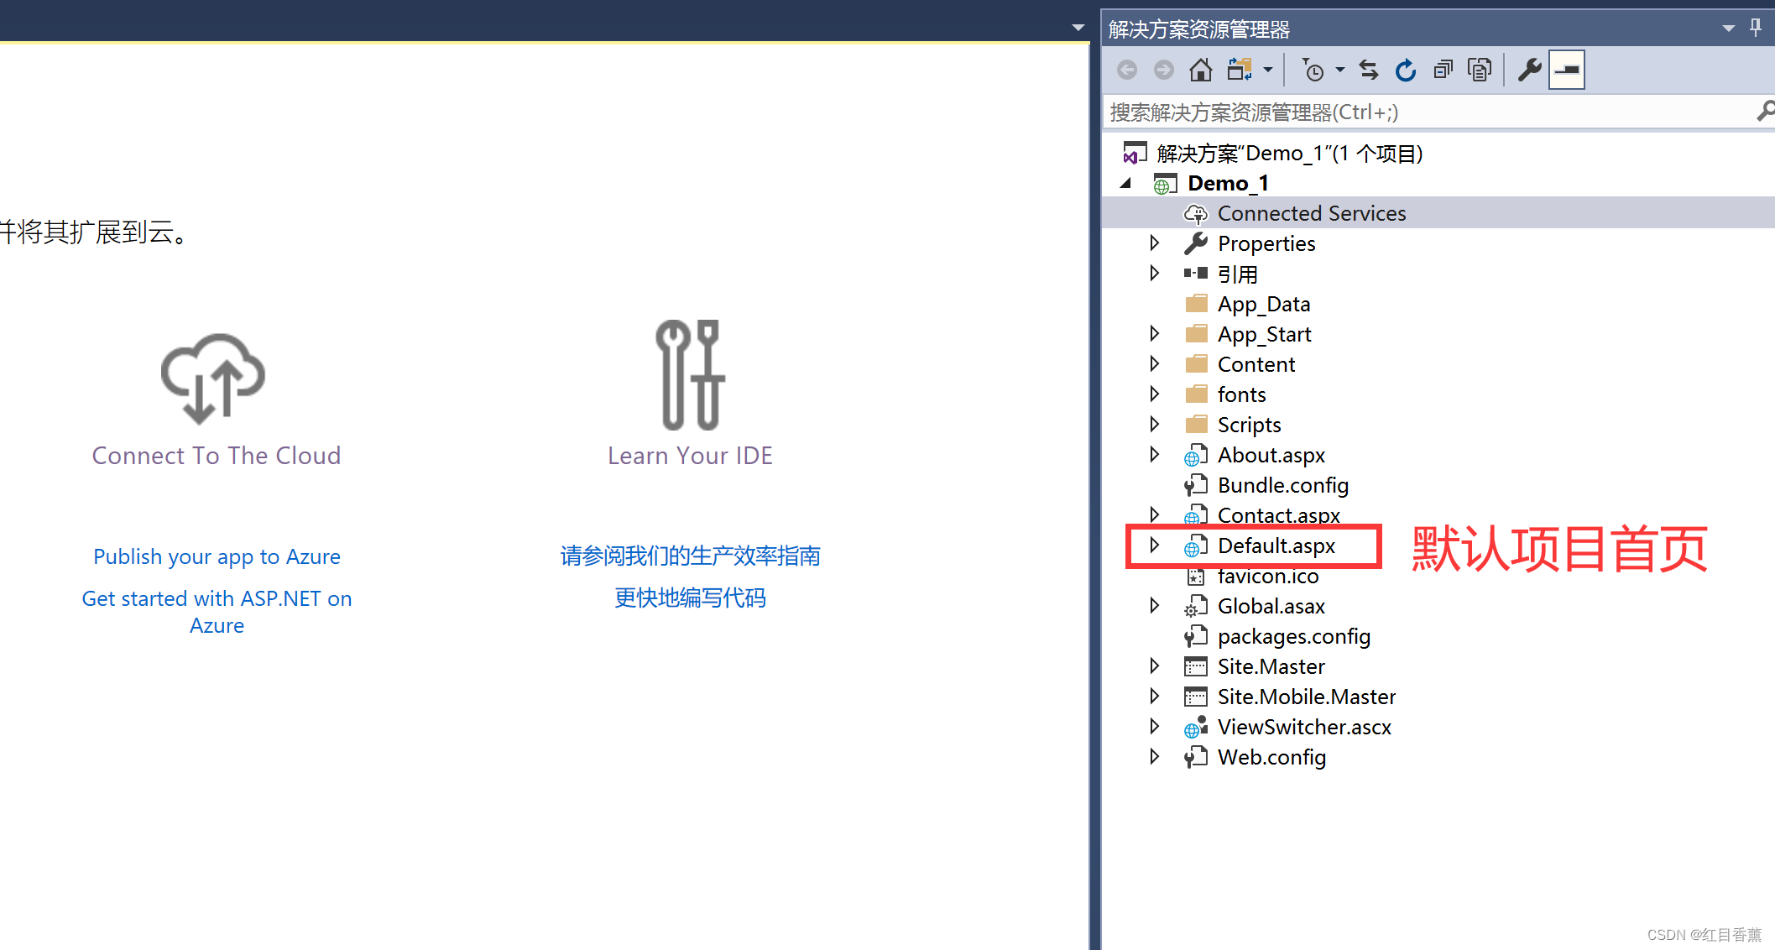Select Connected Services in the tree
Image resolution: width=1775 pixels, height=950 pixels.
(1311, 213)
